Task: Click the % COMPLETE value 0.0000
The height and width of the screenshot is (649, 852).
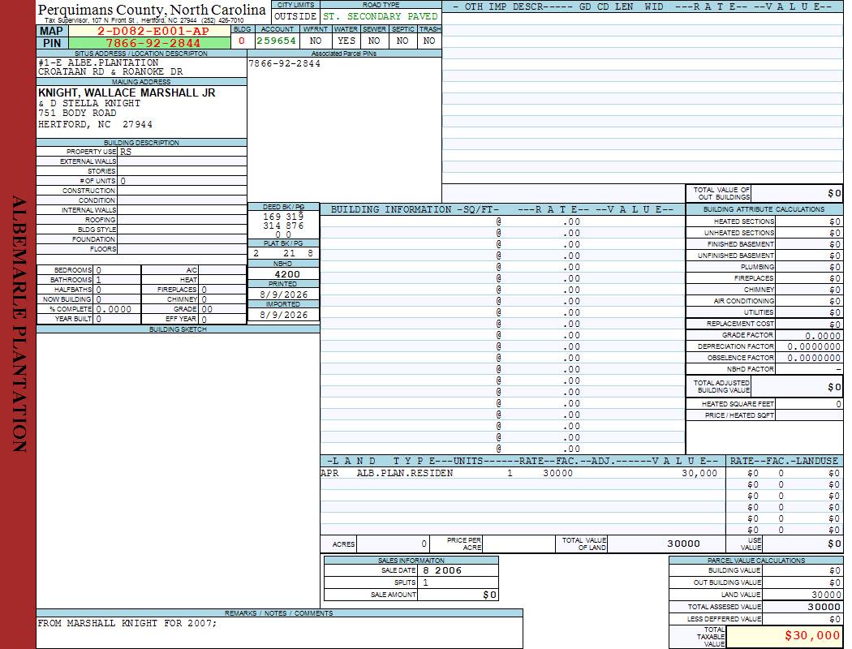Action: click(114, 309)
